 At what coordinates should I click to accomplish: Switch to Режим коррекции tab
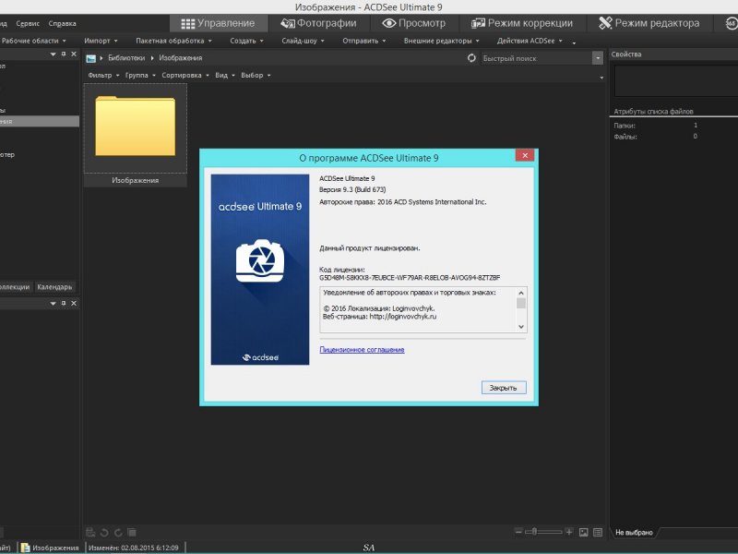pyautogui.click(x=522, y=23)
